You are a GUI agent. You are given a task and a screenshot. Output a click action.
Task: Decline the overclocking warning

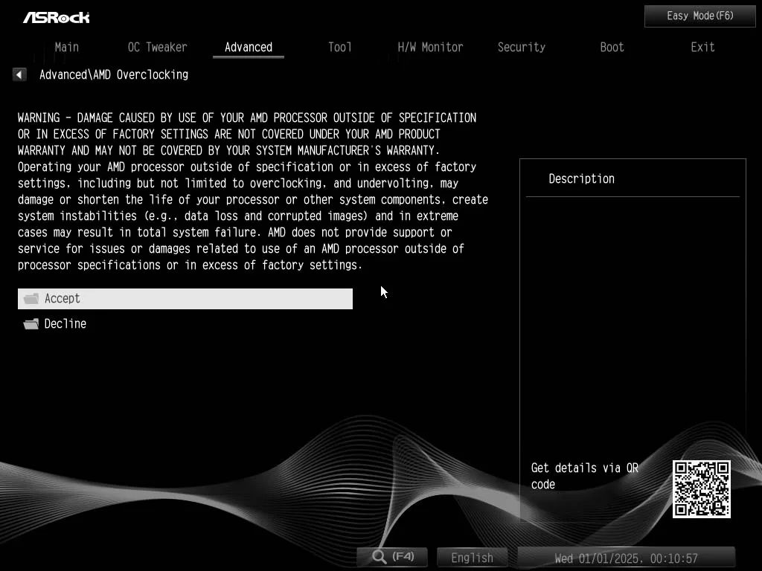pyautogui.click(x=185, y=324)
